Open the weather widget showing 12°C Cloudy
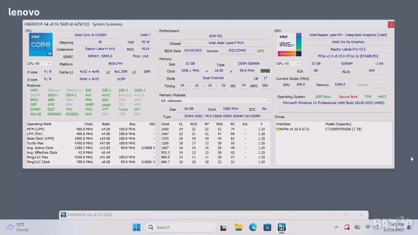The image size is (418, 235). point(18,227)
